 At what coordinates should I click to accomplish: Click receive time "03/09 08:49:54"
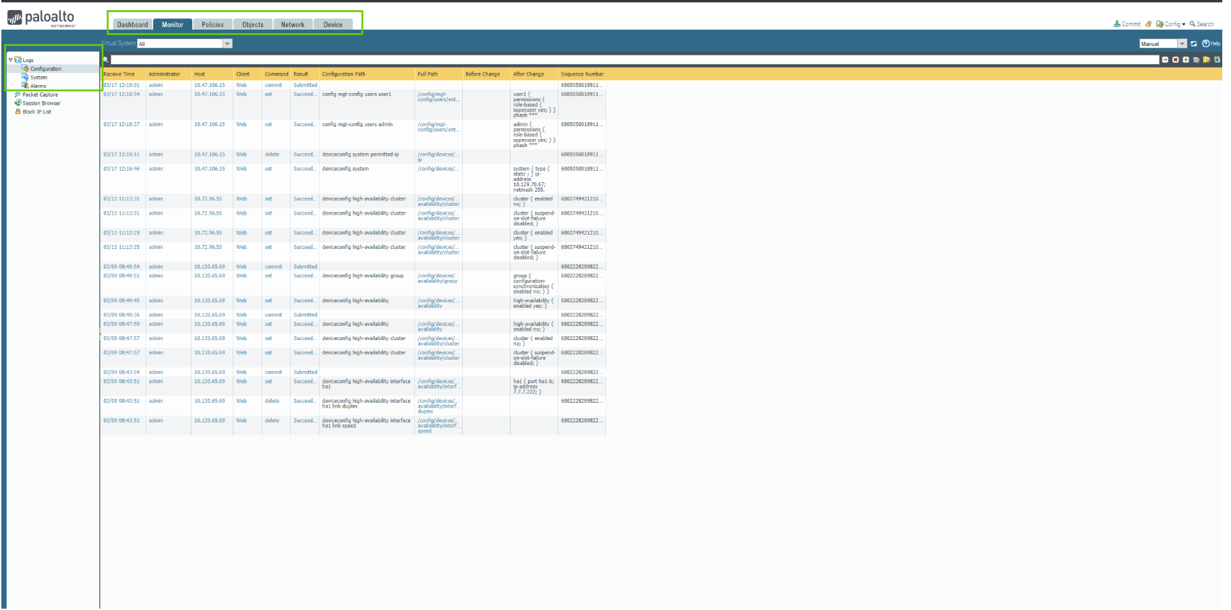pyautogui.click(x=121, y=267)
